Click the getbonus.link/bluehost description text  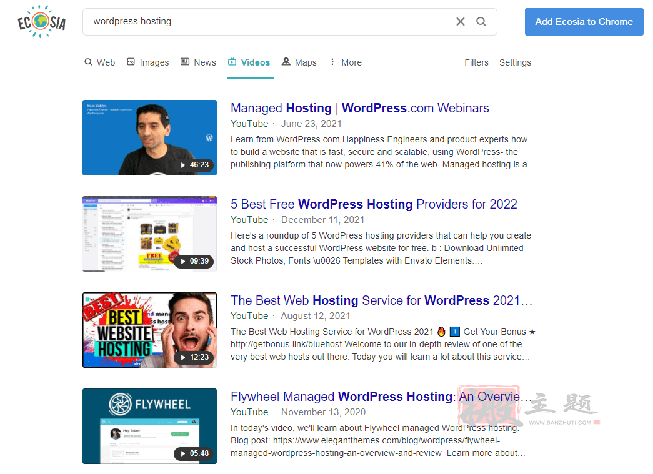point(382,344)
